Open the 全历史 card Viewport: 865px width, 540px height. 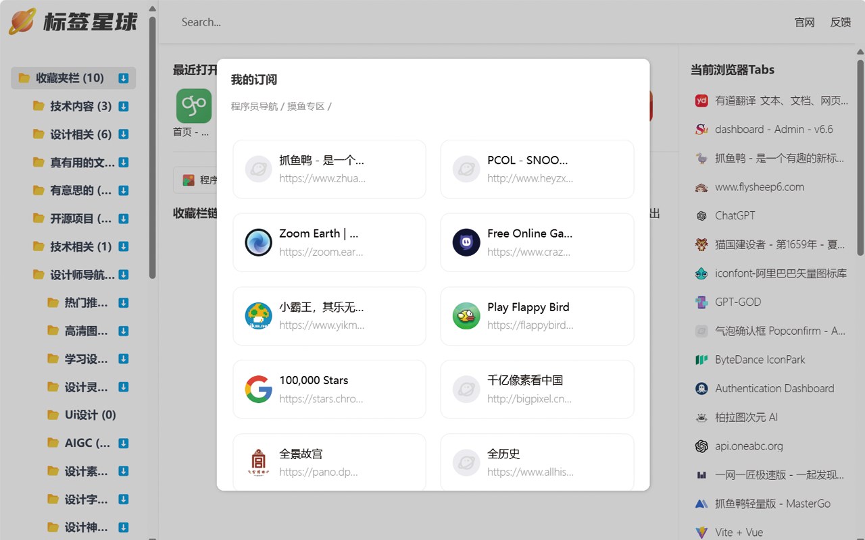[537, 462]
